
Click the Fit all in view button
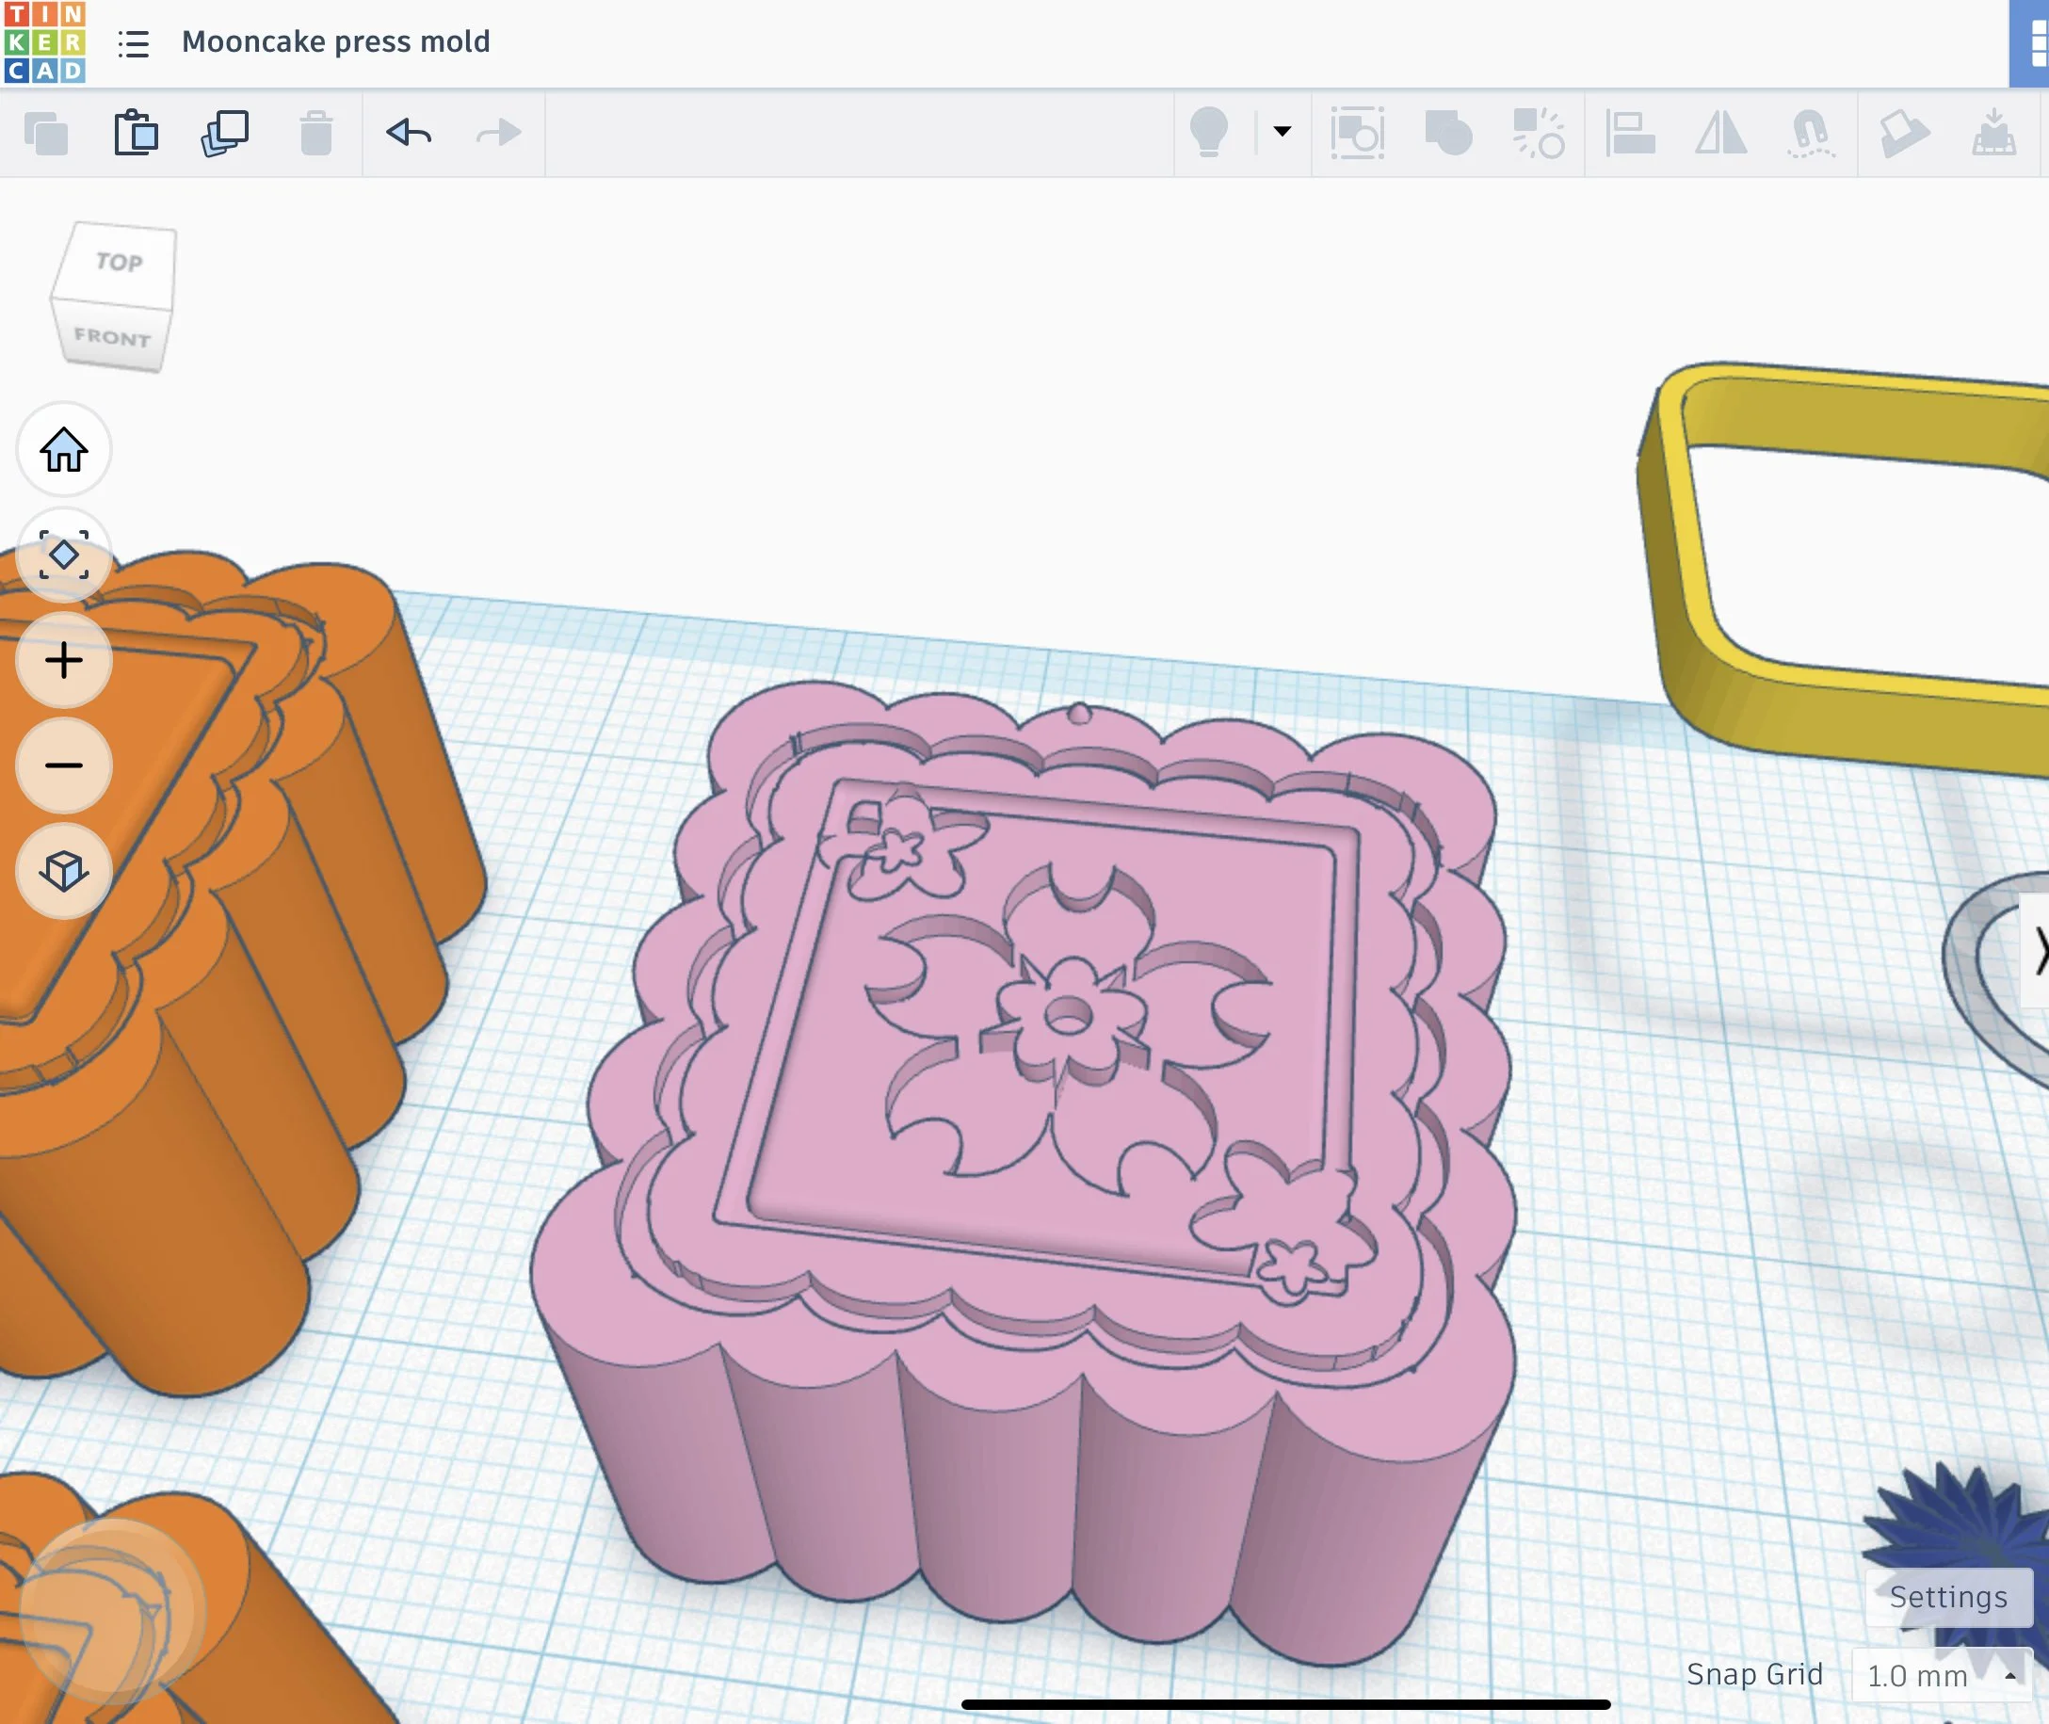coord(65,555)
